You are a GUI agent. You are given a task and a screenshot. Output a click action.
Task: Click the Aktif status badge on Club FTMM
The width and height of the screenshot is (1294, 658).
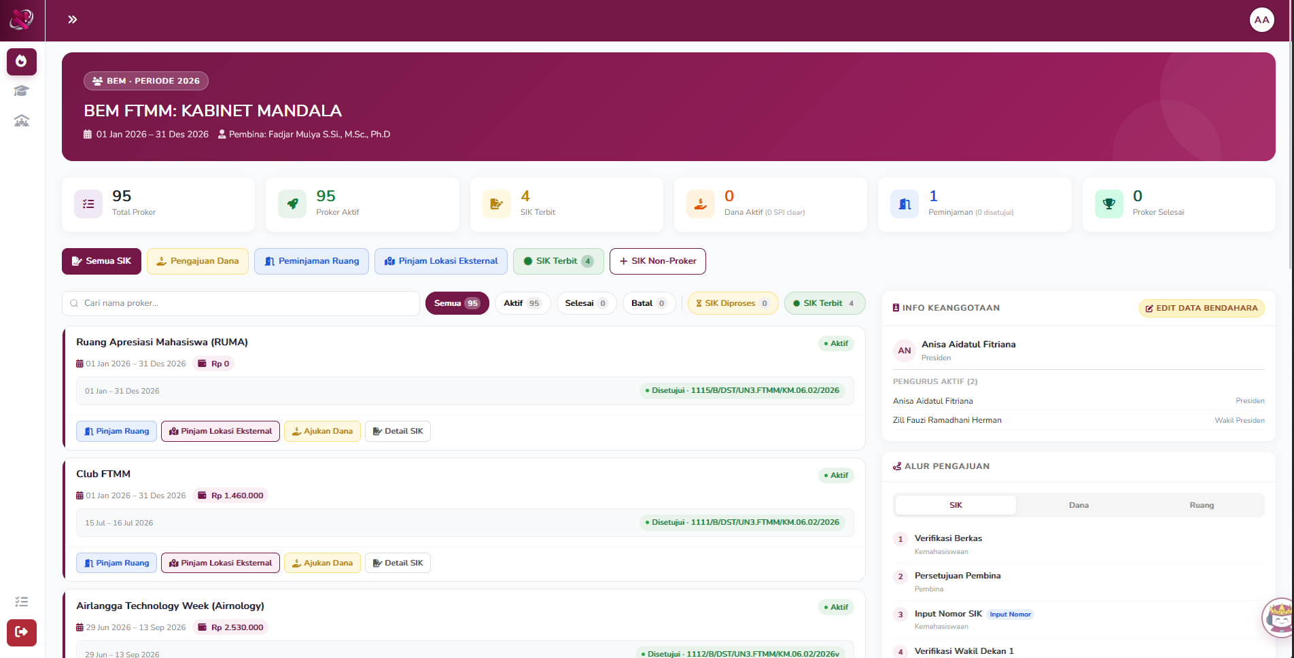[x=836, y=475]
